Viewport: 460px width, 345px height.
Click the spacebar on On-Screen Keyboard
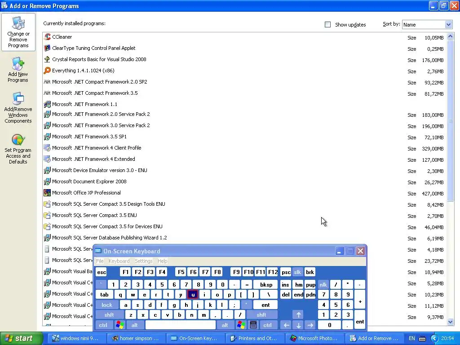[x=181, y=325]
